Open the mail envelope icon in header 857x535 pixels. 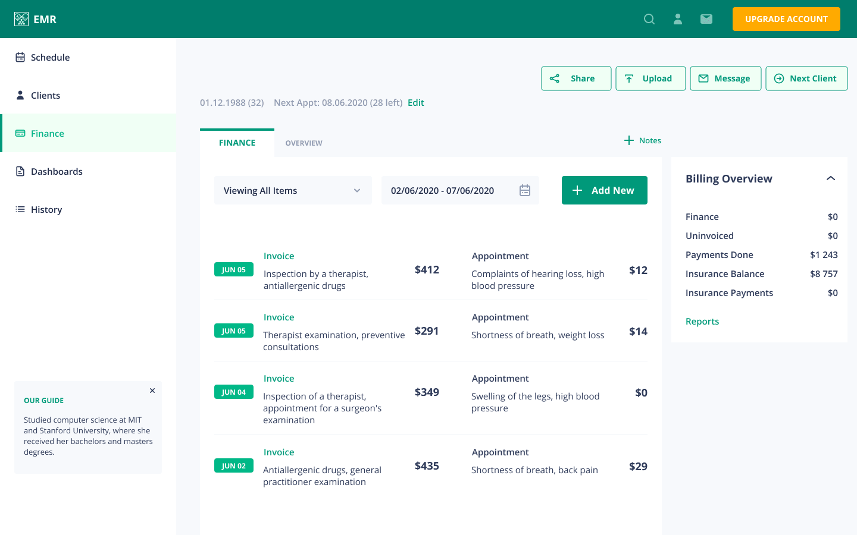pyautogui.click(x=706, y=19)
